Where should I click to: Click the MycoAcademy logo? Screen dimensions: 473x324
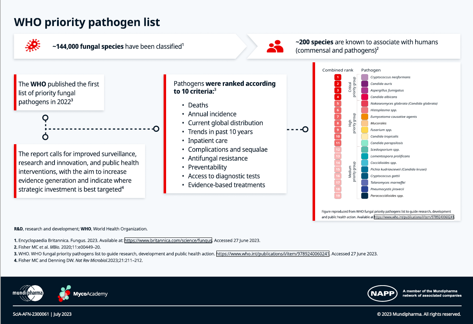tap(83, 293)
